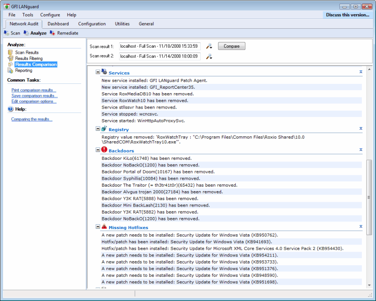Image resolution: width=376 pixels, height=301 pixels.
Task: Collapse the Missing Hotfixes tree node
Action: coord(98,226)
